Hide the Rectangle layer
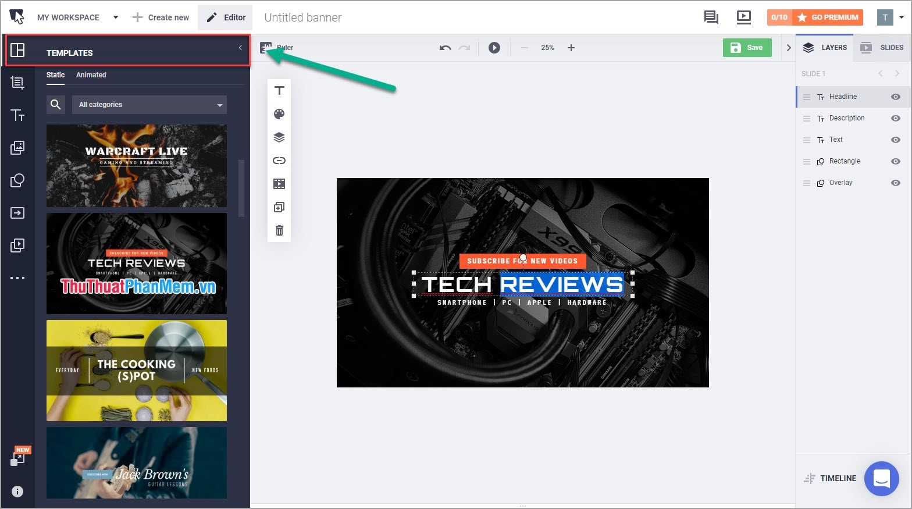912x509 pixels. point(896,161)
